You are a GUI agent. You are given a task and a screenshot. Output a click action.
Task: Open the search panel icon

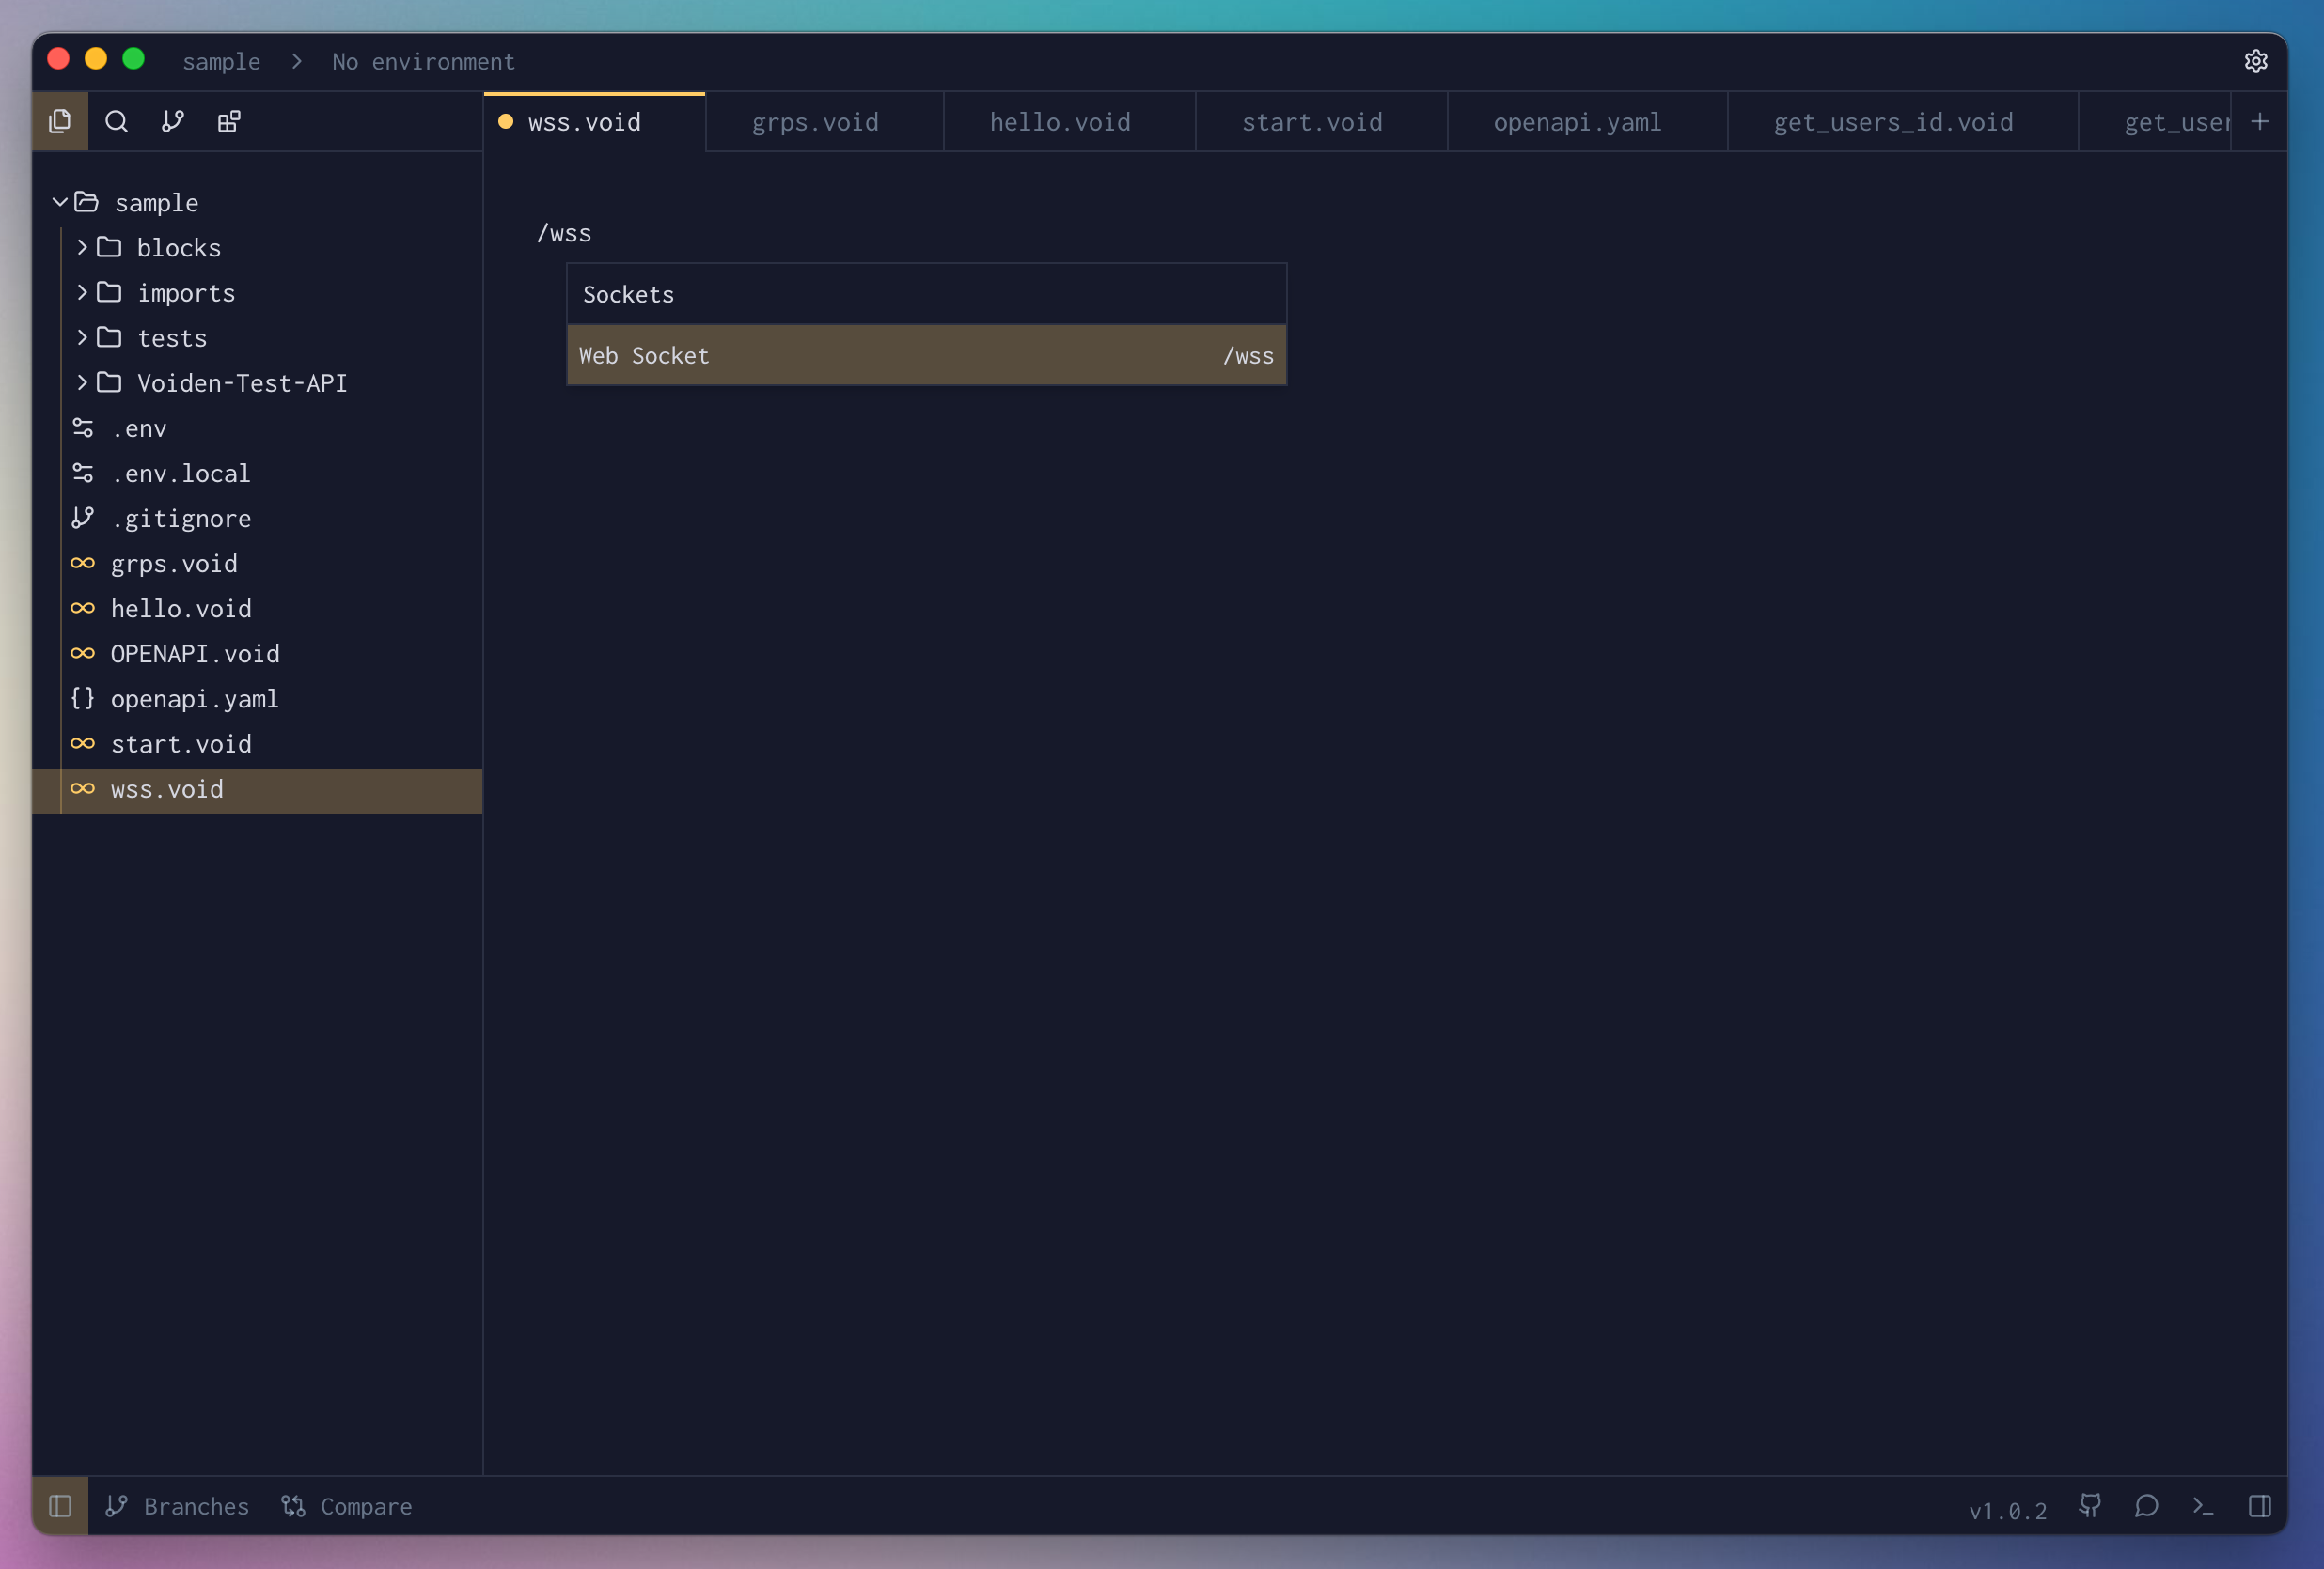(x=116, y=122)
